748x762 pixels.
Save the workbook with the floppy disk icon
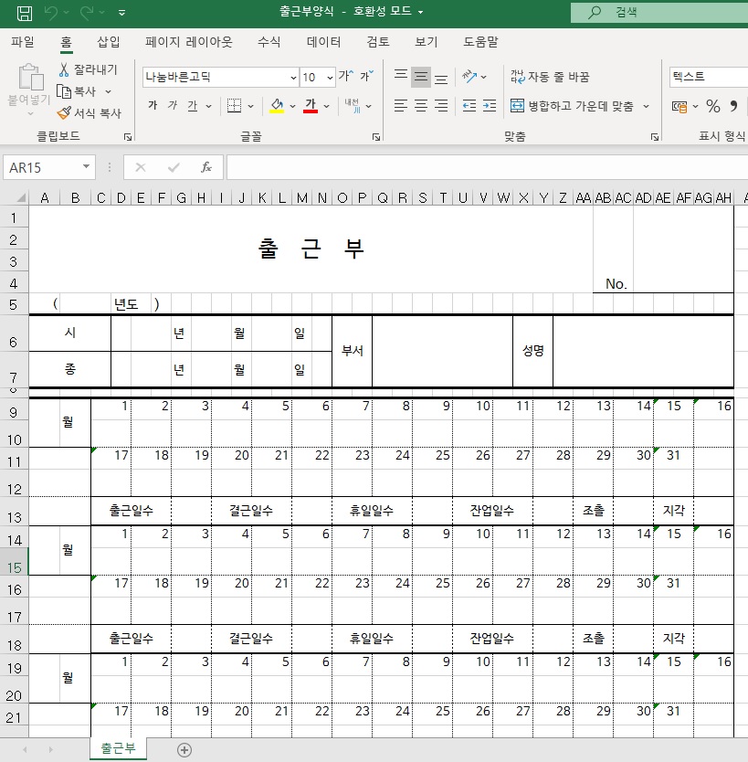pos(25,13)
